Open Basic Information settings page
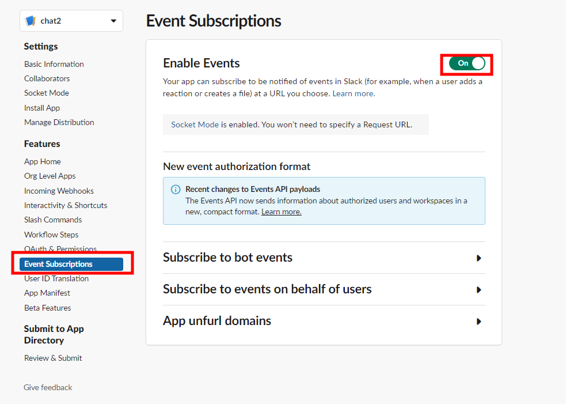566x404 pixels. [54, 64]
